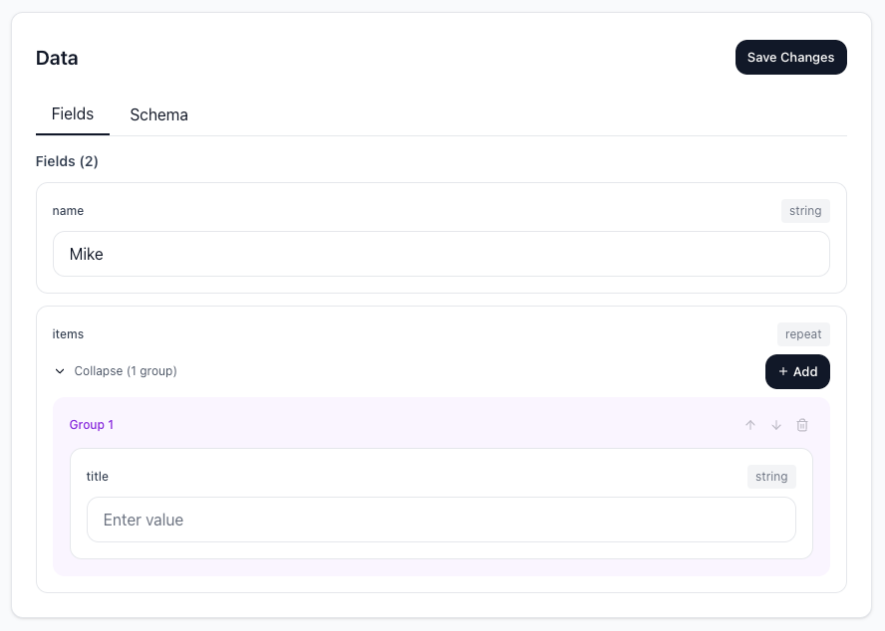
Task: Move Group 1 up with the arrow icon
Action: tap(750, 425)
